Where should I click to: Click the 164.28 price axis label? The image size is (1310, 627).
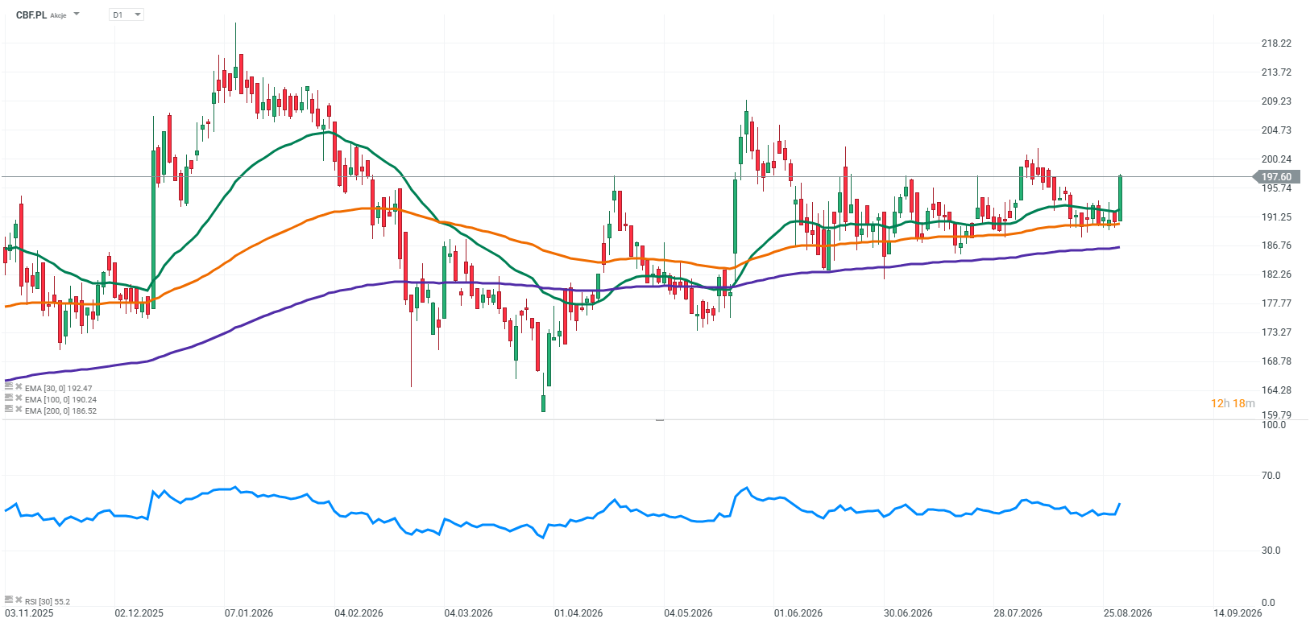(x=1276, y=390)
